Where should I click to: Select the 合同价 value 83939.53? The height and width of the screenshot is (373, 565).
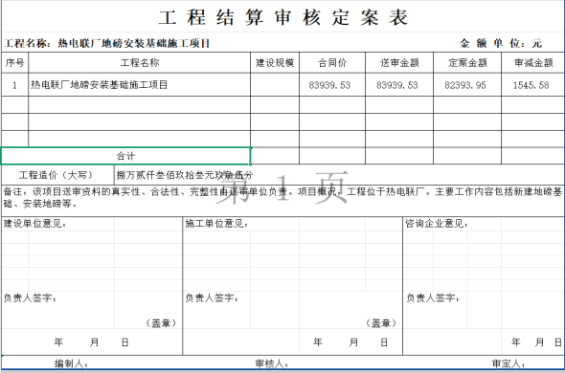coord(332,85)
